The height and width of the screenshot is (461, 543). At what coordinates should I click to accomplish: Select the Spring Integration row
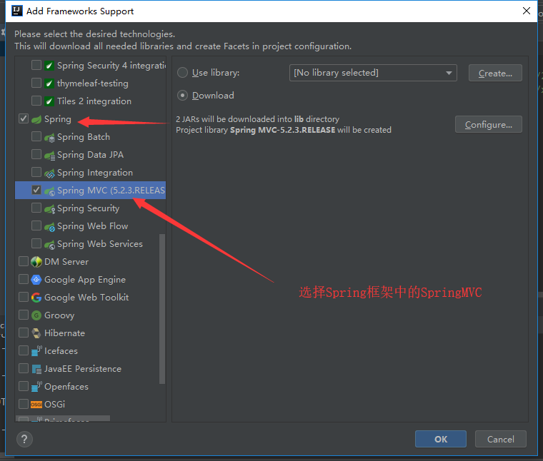91,173
